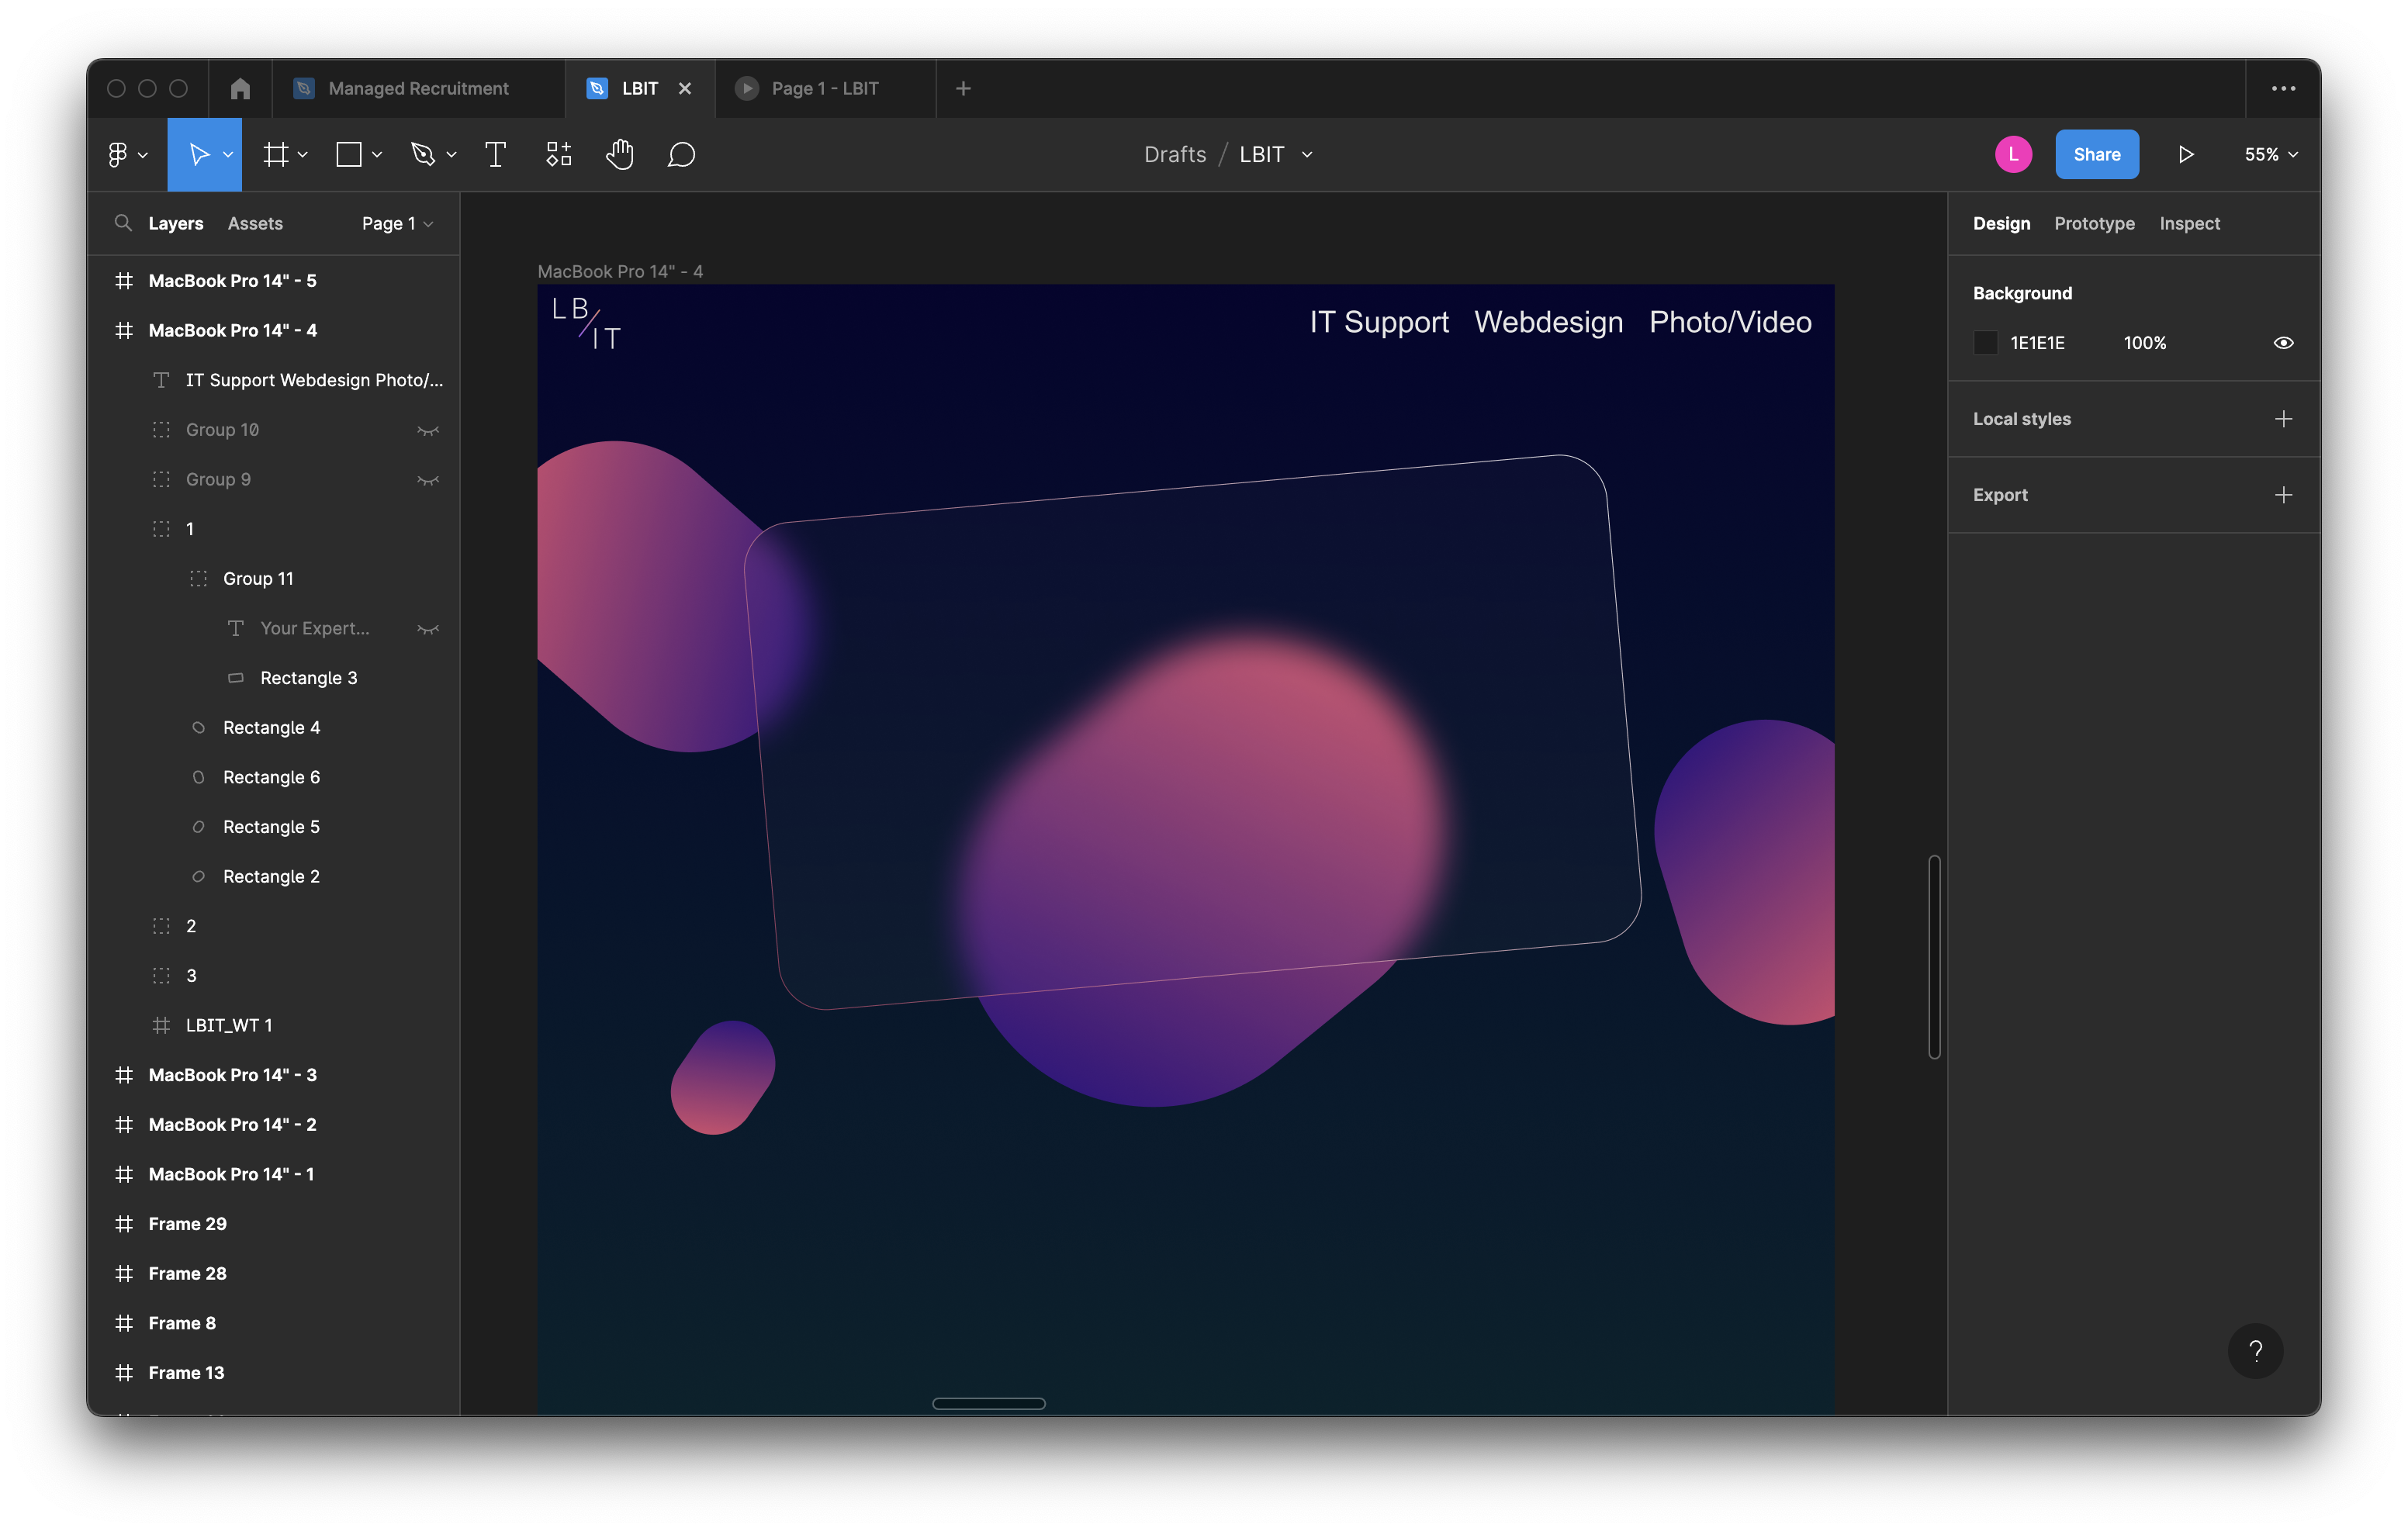This screenshot has height=1531, width=2408.
Task: Open the Comment tool
Action: coord(681,155)
